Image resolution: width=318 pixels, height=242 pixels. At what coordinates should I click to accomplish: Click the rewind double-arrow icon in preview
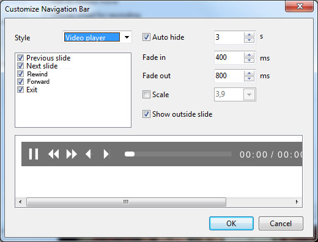click(53, 154)
